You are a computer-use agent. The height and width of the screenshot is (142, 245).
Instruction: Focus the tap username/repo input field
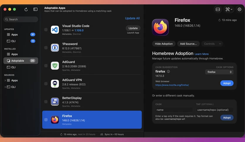coord(215,110)
